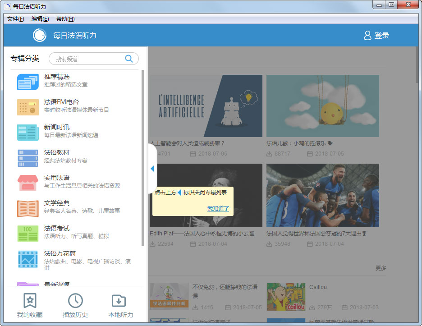Image resolution: width=422 pixels, height=326 pixels.
Task: Open 我的收藏 favorites at bottom
Action: click(x=30, y=305)
